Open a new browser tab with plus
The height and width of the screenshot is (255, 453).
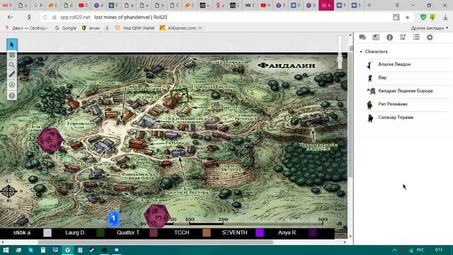click(x=369, y=5)
